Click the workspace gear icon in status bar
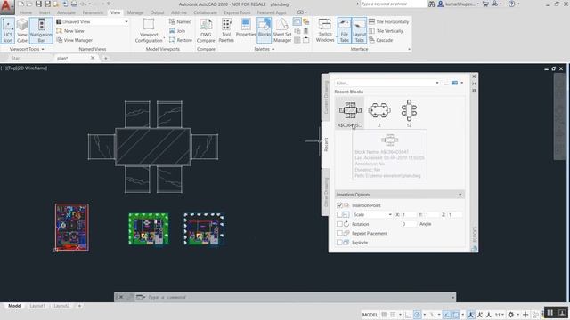The height and width of the screenshot is (320, 570). (x=510, y=315)
